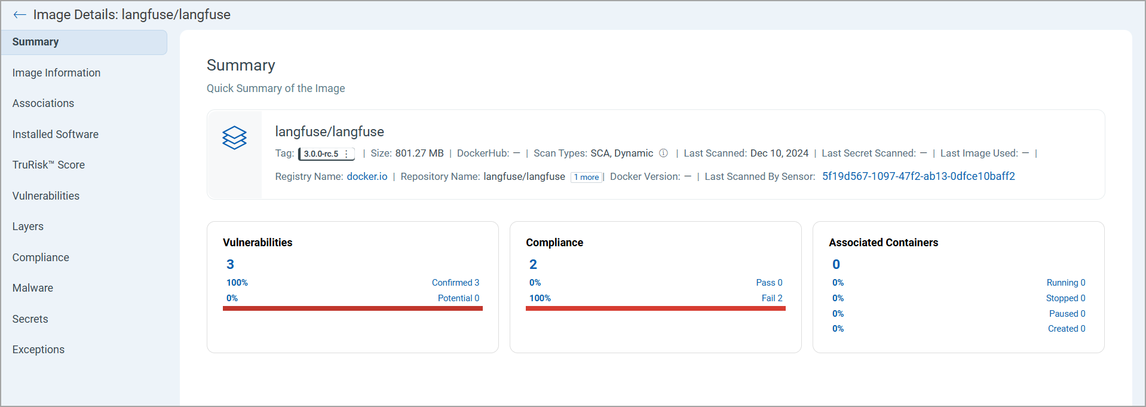This screenshot has width=1146, height=407.
Task: Go to Installed Software in sidebar
Action: 55,134
